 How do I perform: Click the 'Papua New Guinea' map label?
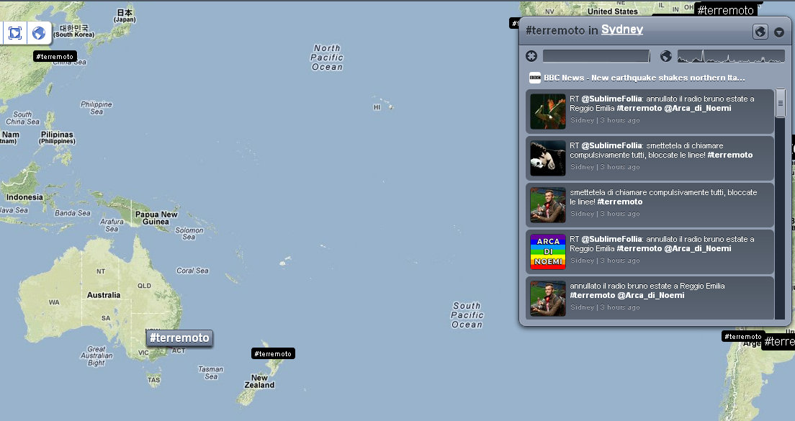[156, 218]
